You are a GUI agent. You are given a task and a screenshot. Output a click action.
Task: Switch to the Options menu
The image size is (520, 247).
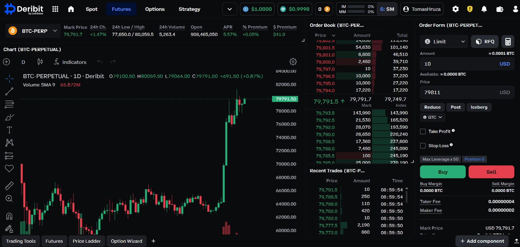pos(155,9)
